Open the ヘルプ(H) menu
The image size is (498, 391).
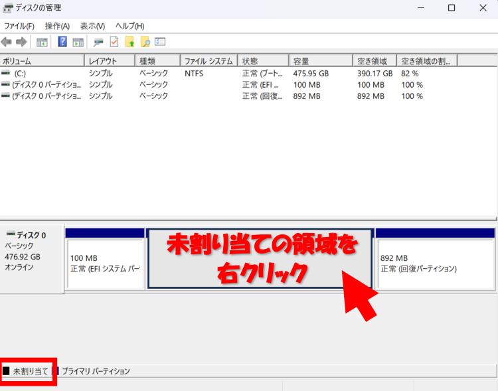pos(129,26)
